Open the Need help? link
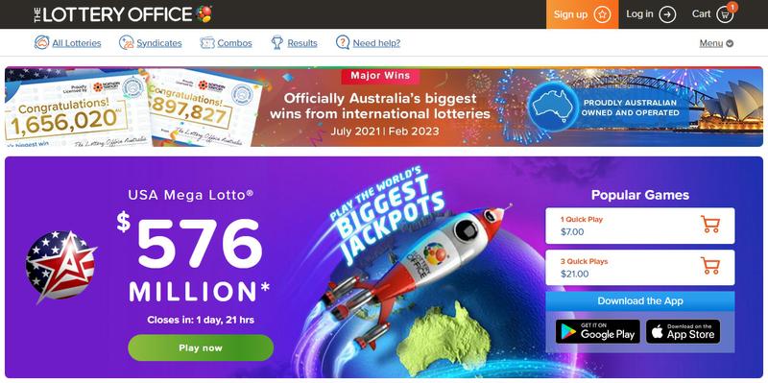Image resolution: width=768 pixels, height=383 pixels. click(376, 43)
